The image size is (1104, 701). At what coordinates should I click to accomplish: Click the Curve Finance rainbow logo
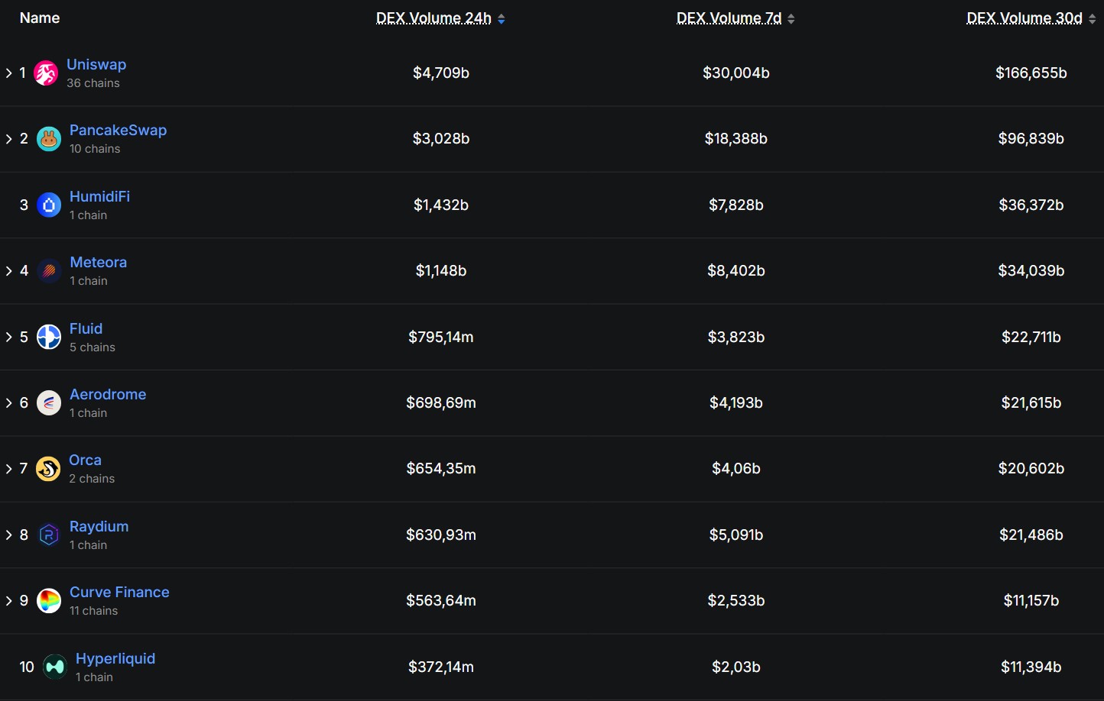coord(47,600)
